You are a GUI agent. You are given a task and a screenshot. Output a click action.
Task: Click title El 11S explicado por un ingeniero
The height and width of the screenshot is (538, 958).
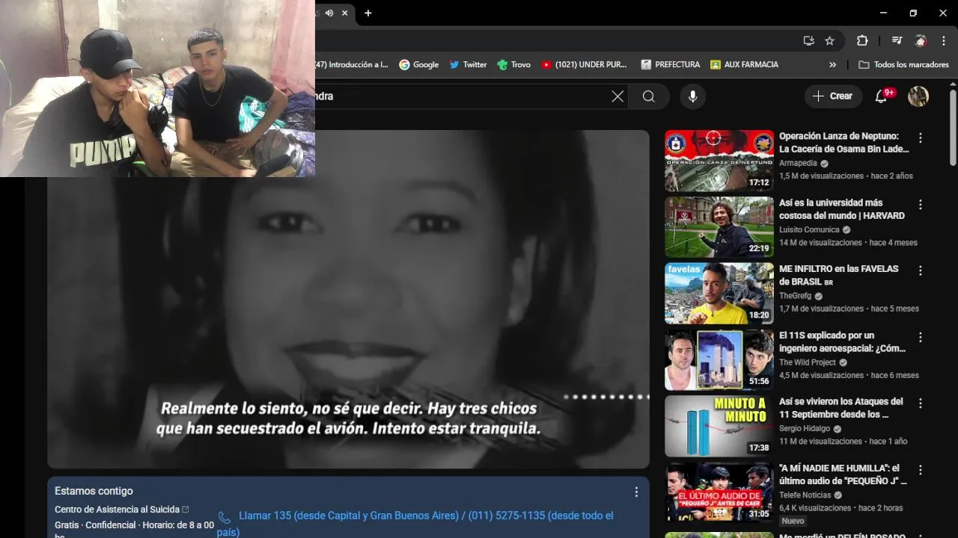[x=842, y=341]
